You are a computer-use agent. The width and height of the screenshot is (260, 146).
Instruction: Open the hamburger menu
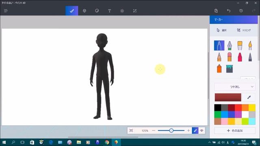6,11
